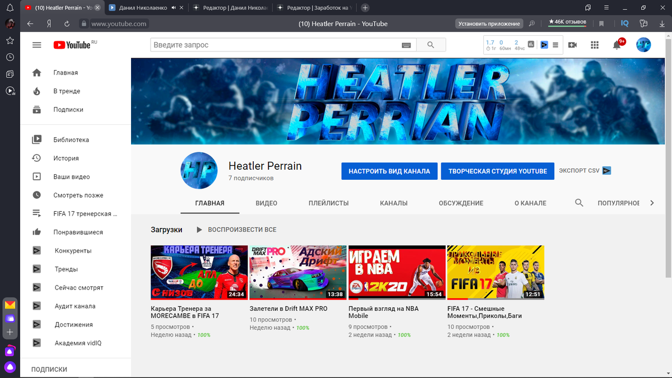This screenshot has width=672, height=378.
Task: Open browser side panel favorites star
Action: 10,41
